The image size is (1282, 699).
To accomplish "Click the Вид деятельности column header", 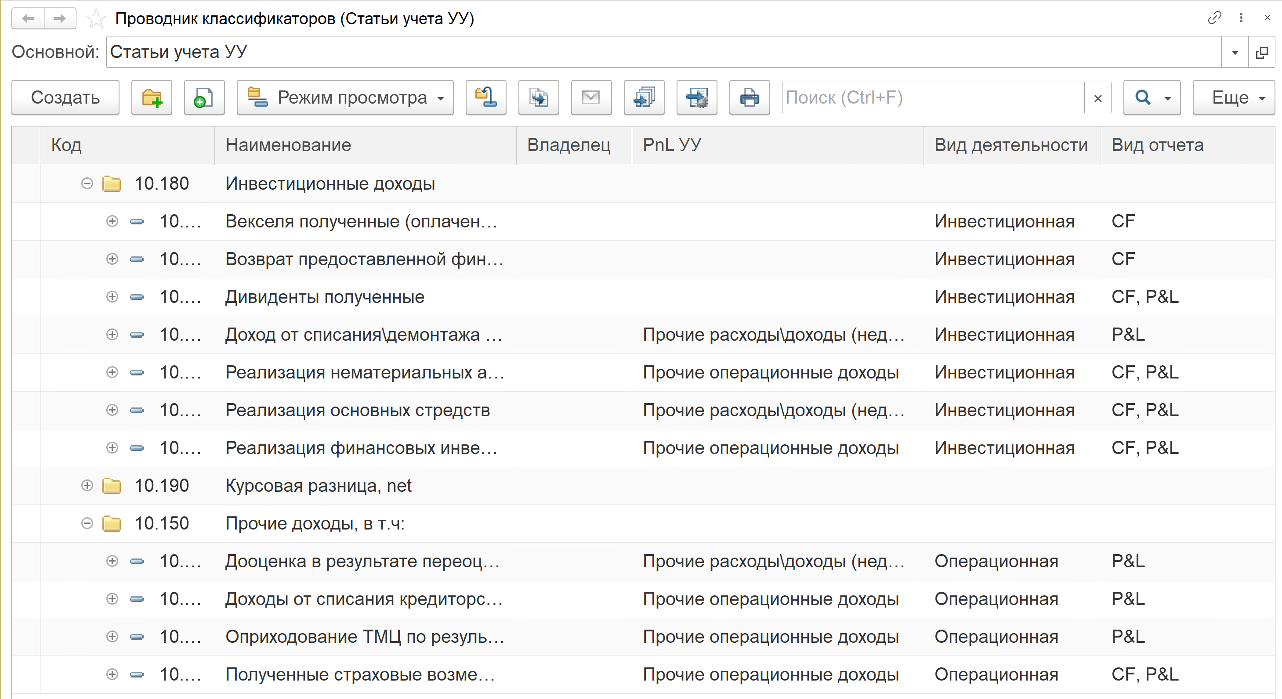I will 1012,145.
